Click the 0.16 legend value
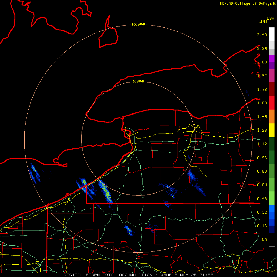277x277 pixels. point(262,226)
